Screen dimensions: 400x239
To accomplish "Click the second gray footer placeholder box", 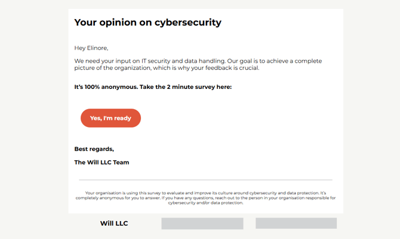I will (x=296, y=224).
